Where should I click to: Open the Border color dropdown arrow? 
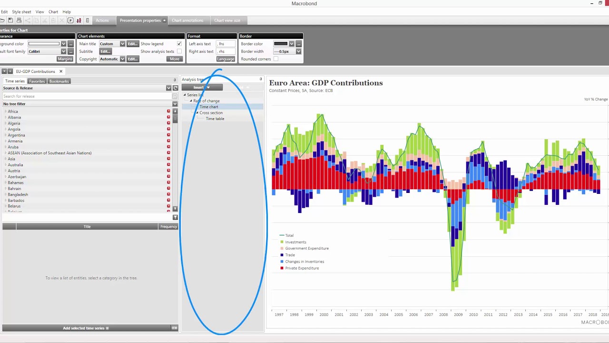click(292, 44)
